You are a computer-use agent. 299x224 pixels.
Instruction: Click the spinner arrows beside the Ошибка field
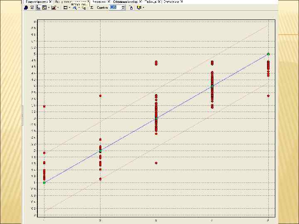(x=123, y=7)
